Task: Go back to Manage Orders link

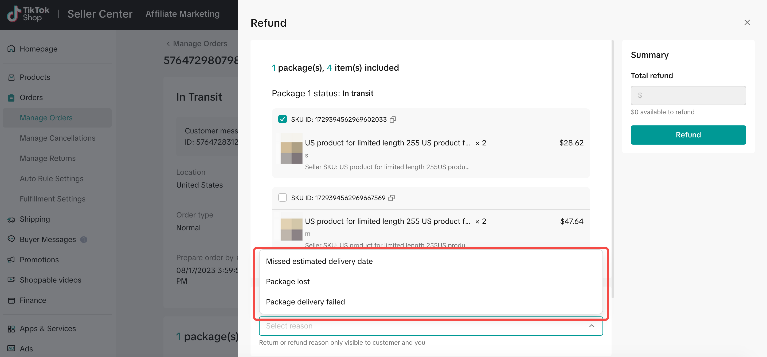Action: pyautogui.click(x=197, y=44)
